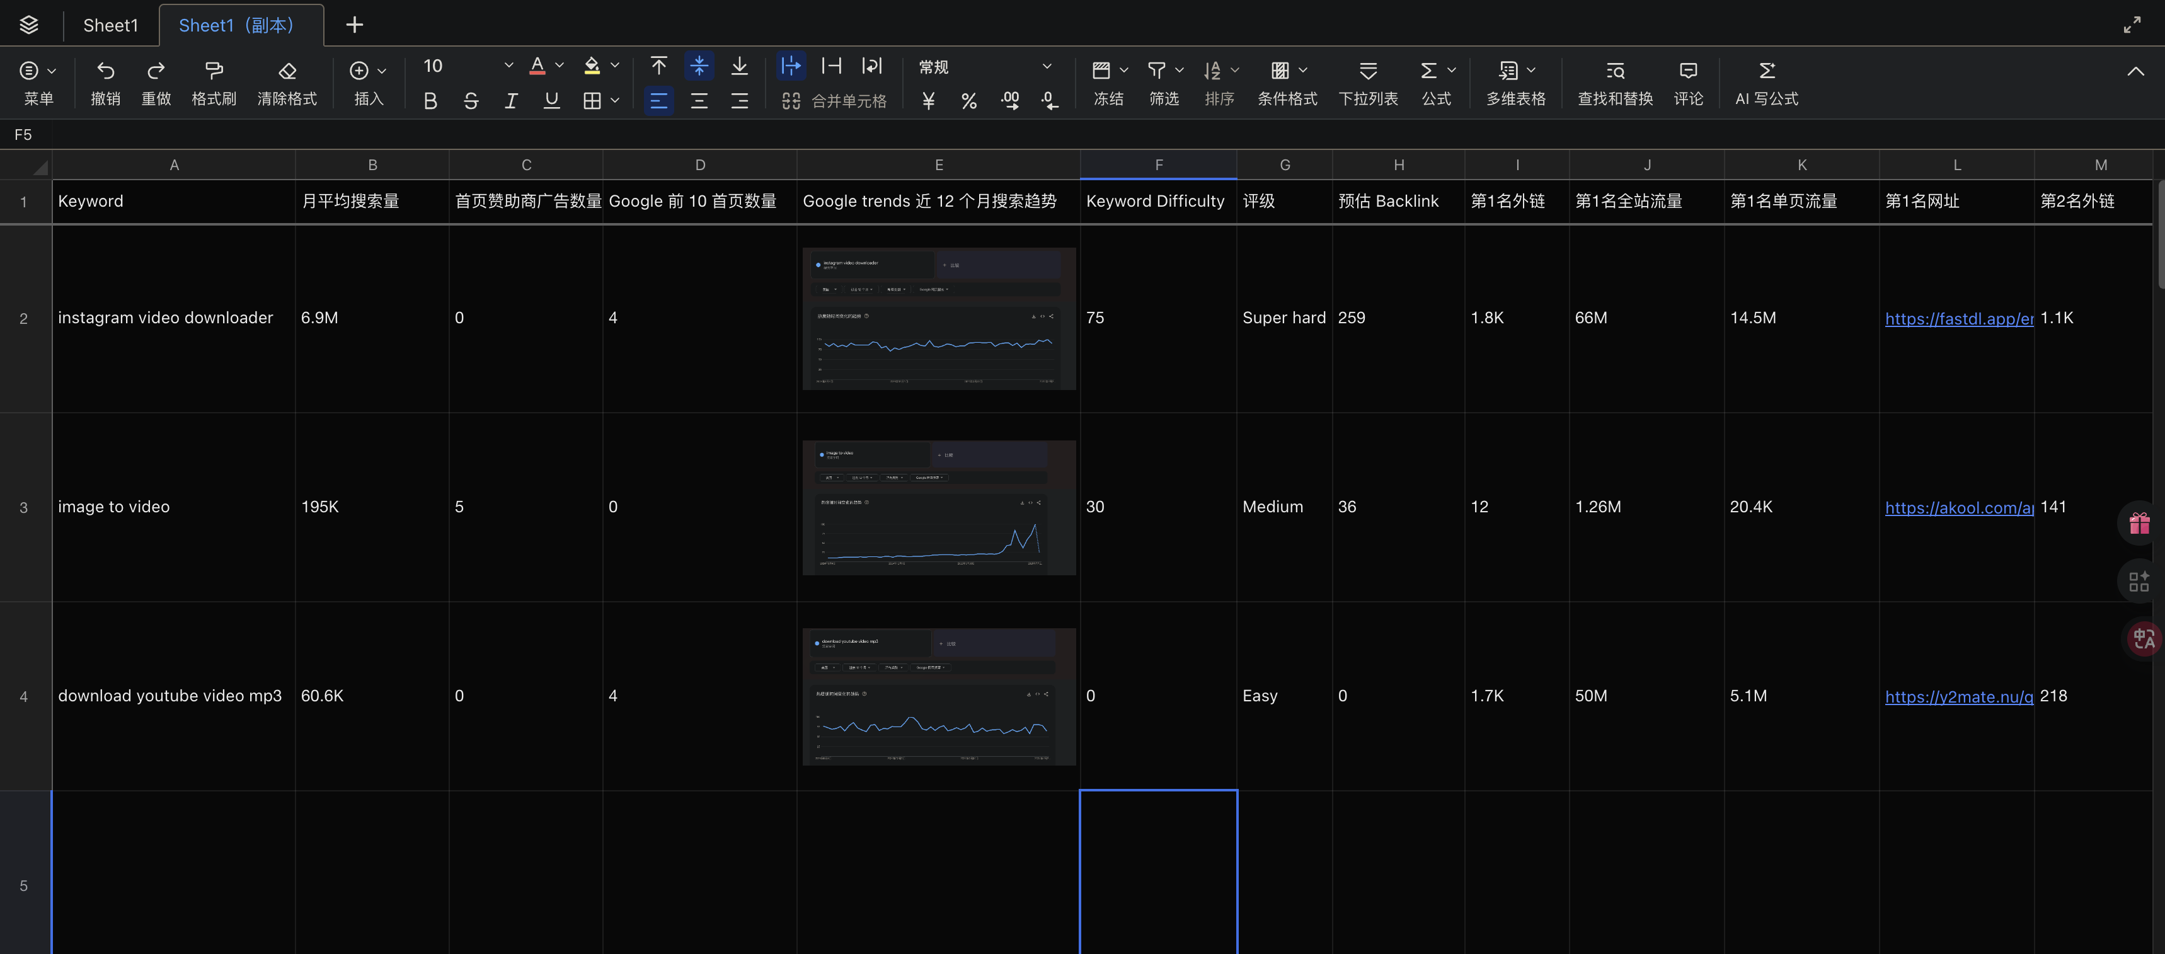
Task: Click the Clear Format (清除格式) eraser icon
Action: tap(287, 71)
